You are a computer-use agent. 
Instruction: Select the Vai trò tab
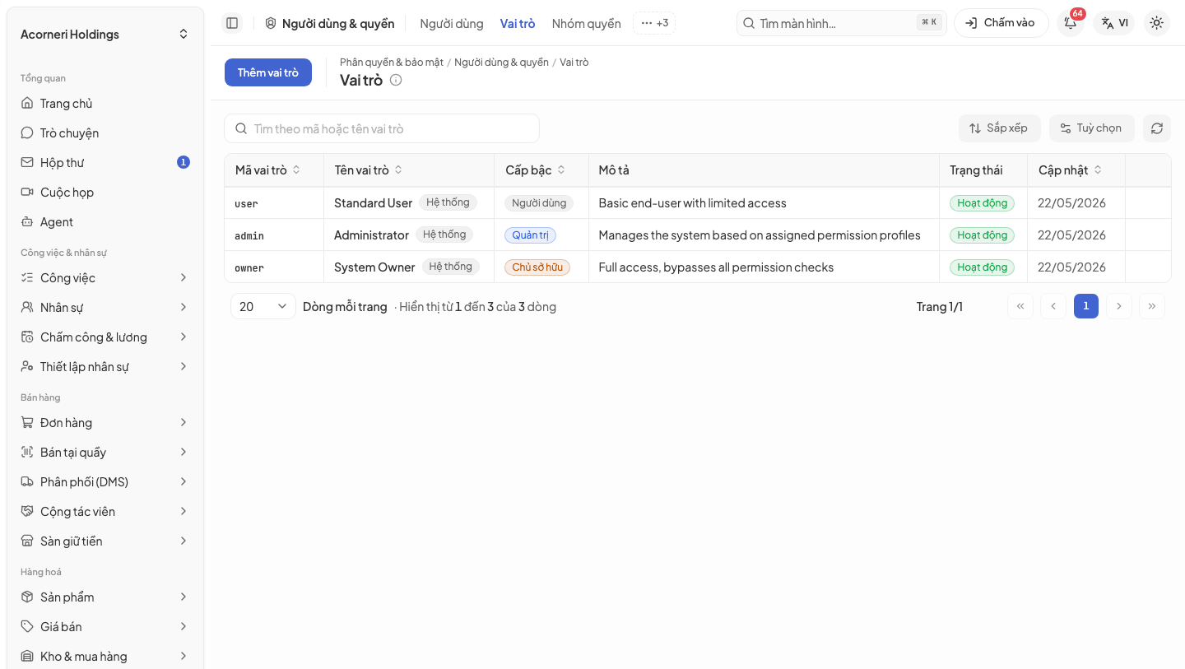[x=518, y=24]
